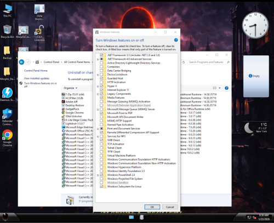Click Turn Windows features on or off link
Image resolution: width=274 pixels, height=223 pixels.
tap(41, 85)
